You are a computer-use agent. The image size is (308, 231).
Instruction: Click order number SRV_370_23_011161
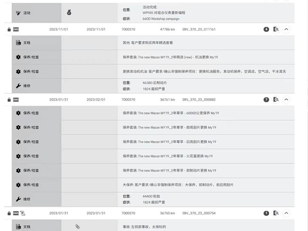tap(199, 29)
